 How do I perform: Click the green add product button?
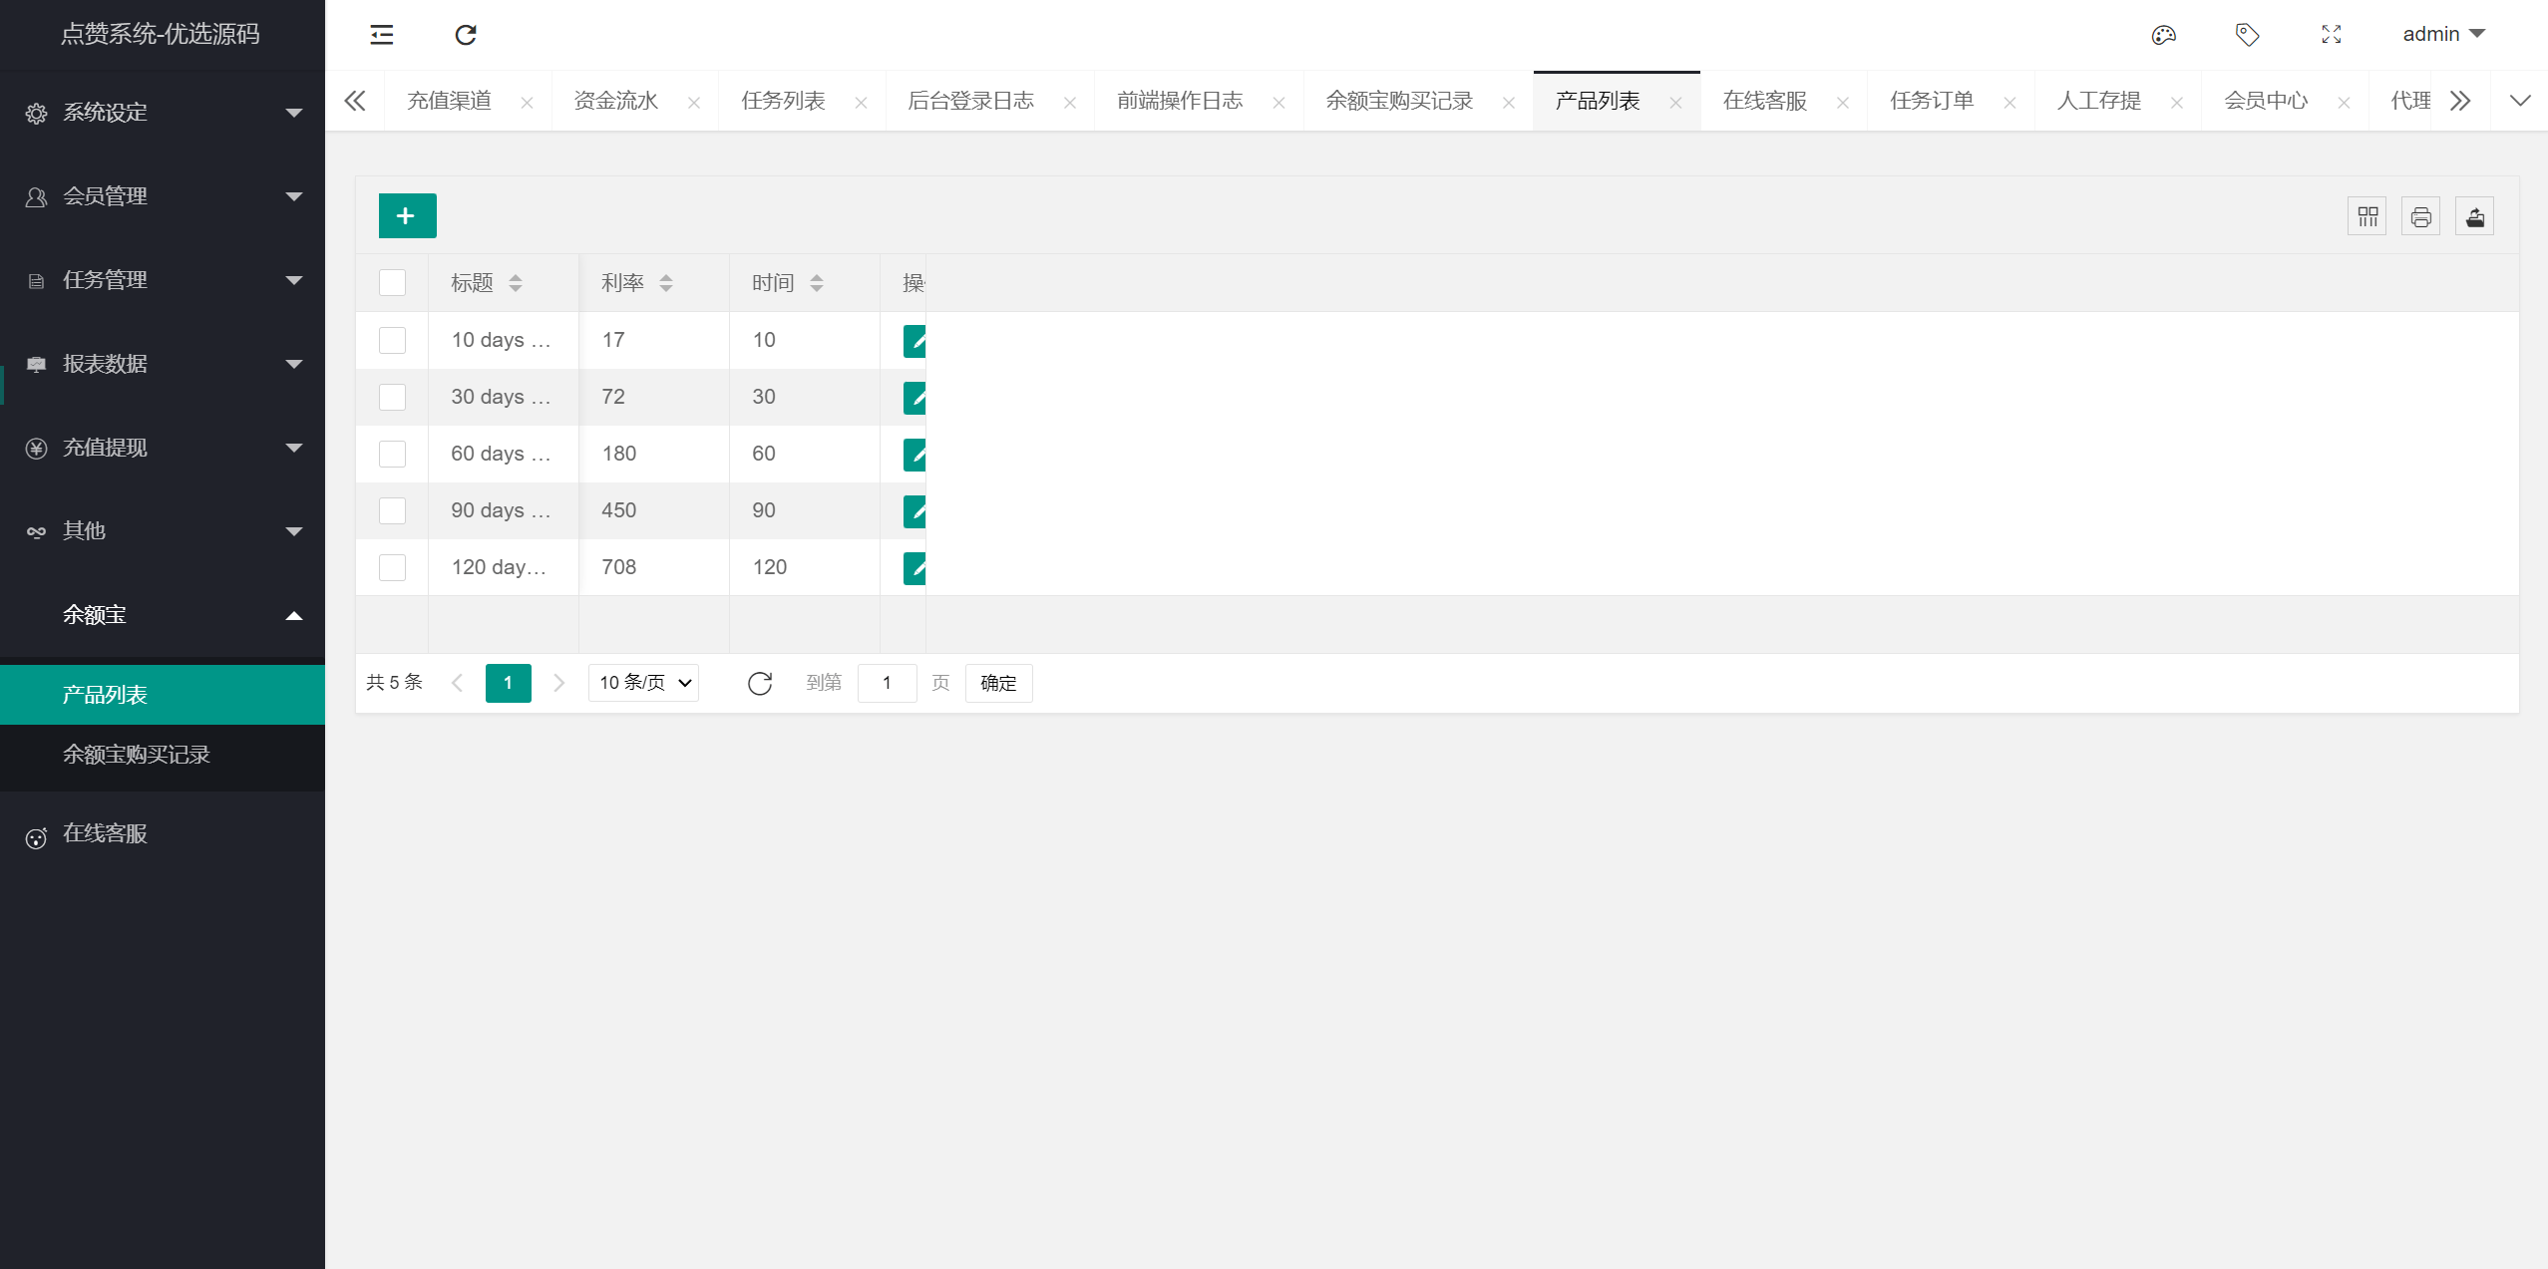(407, 215)
